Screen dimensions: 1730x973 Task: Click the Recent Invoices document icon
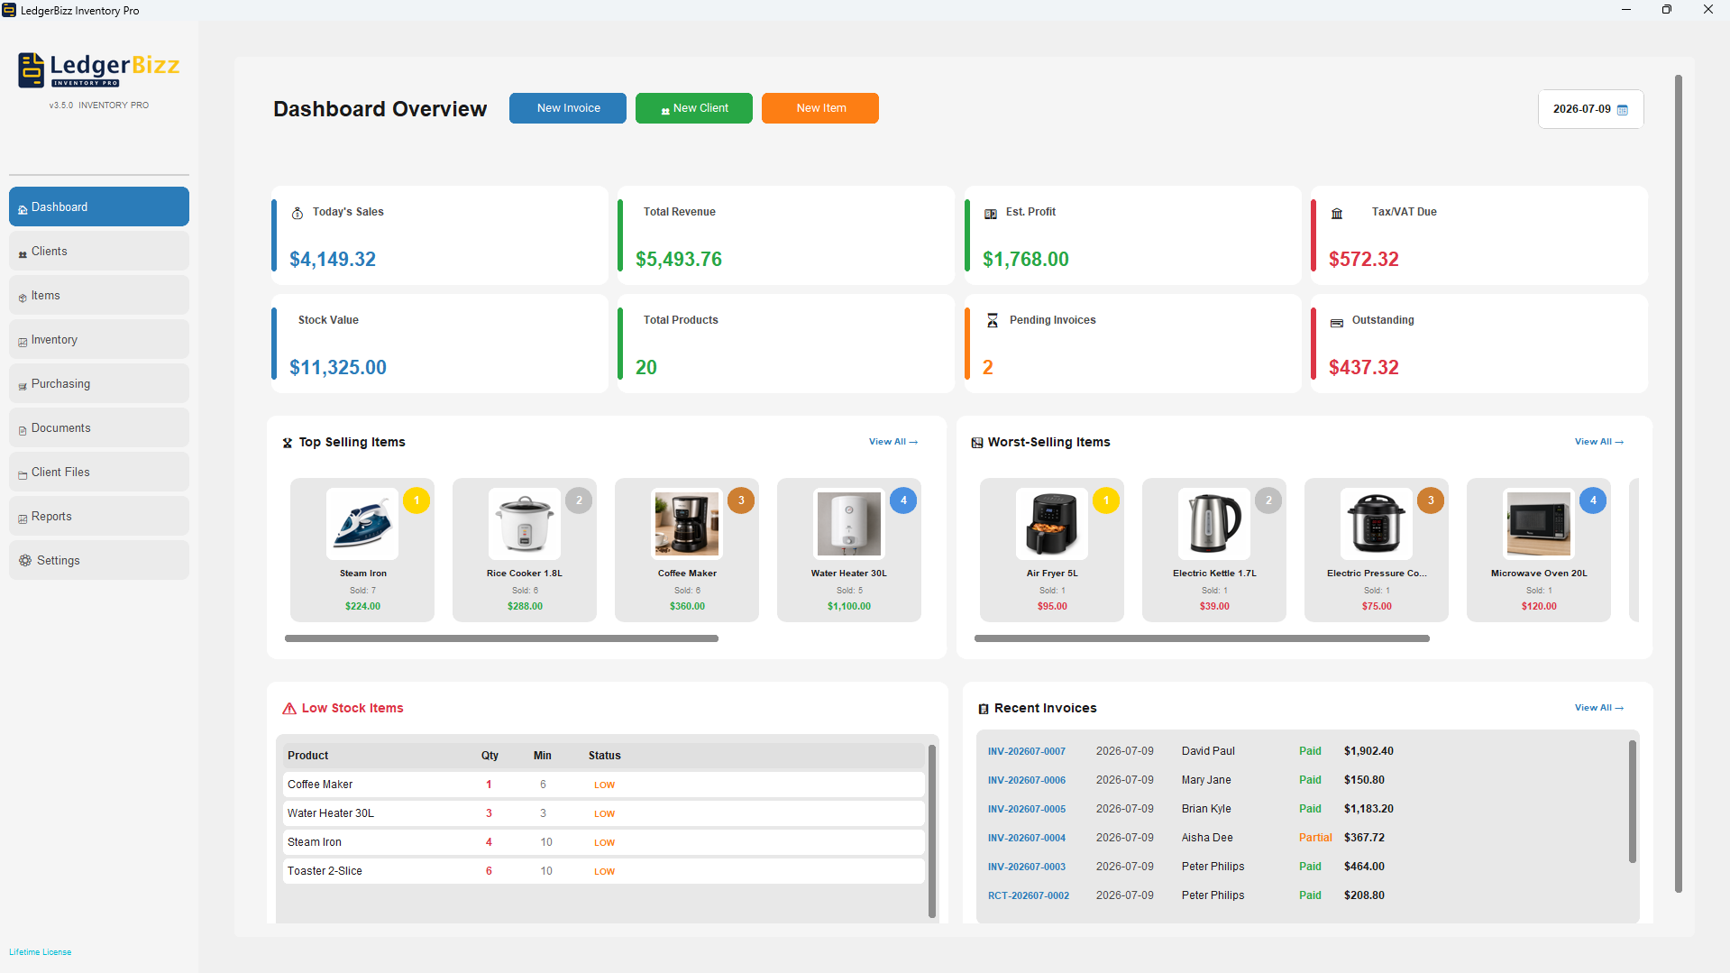[x=984, y=709]
